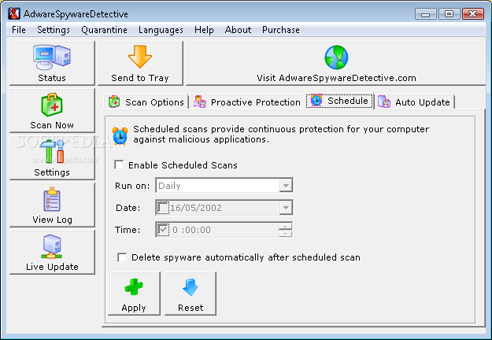This screenshot has height=340, width=492.
Task: Open the Help menu
Action: (x=204, y=30)
